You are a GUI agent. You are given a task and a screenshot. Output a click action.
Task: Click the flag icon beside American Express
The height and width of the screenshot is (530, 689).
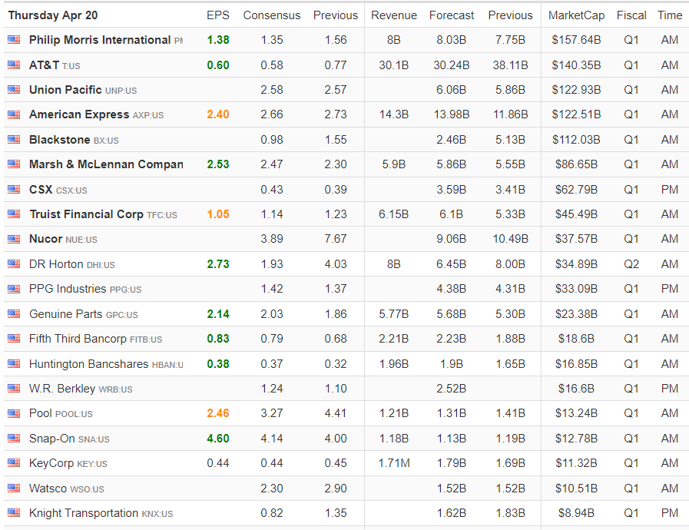[14, 114]
